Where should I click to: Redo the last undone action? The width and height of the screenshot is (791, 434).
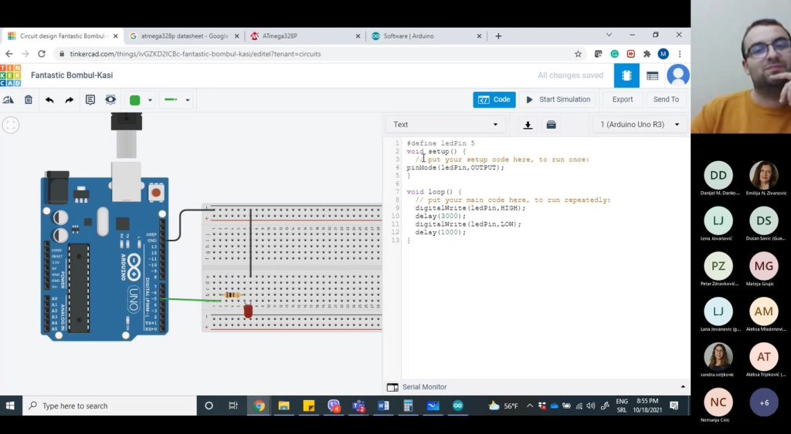pyautogui.click(x=70, y=99)
